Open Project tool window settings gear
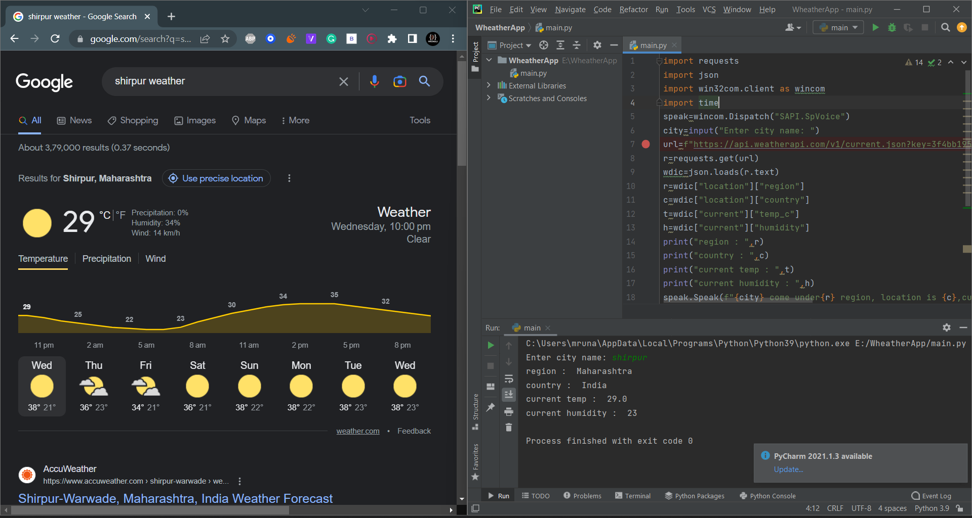Viewport: 972px width, 518px height. [x=597, y=45]
